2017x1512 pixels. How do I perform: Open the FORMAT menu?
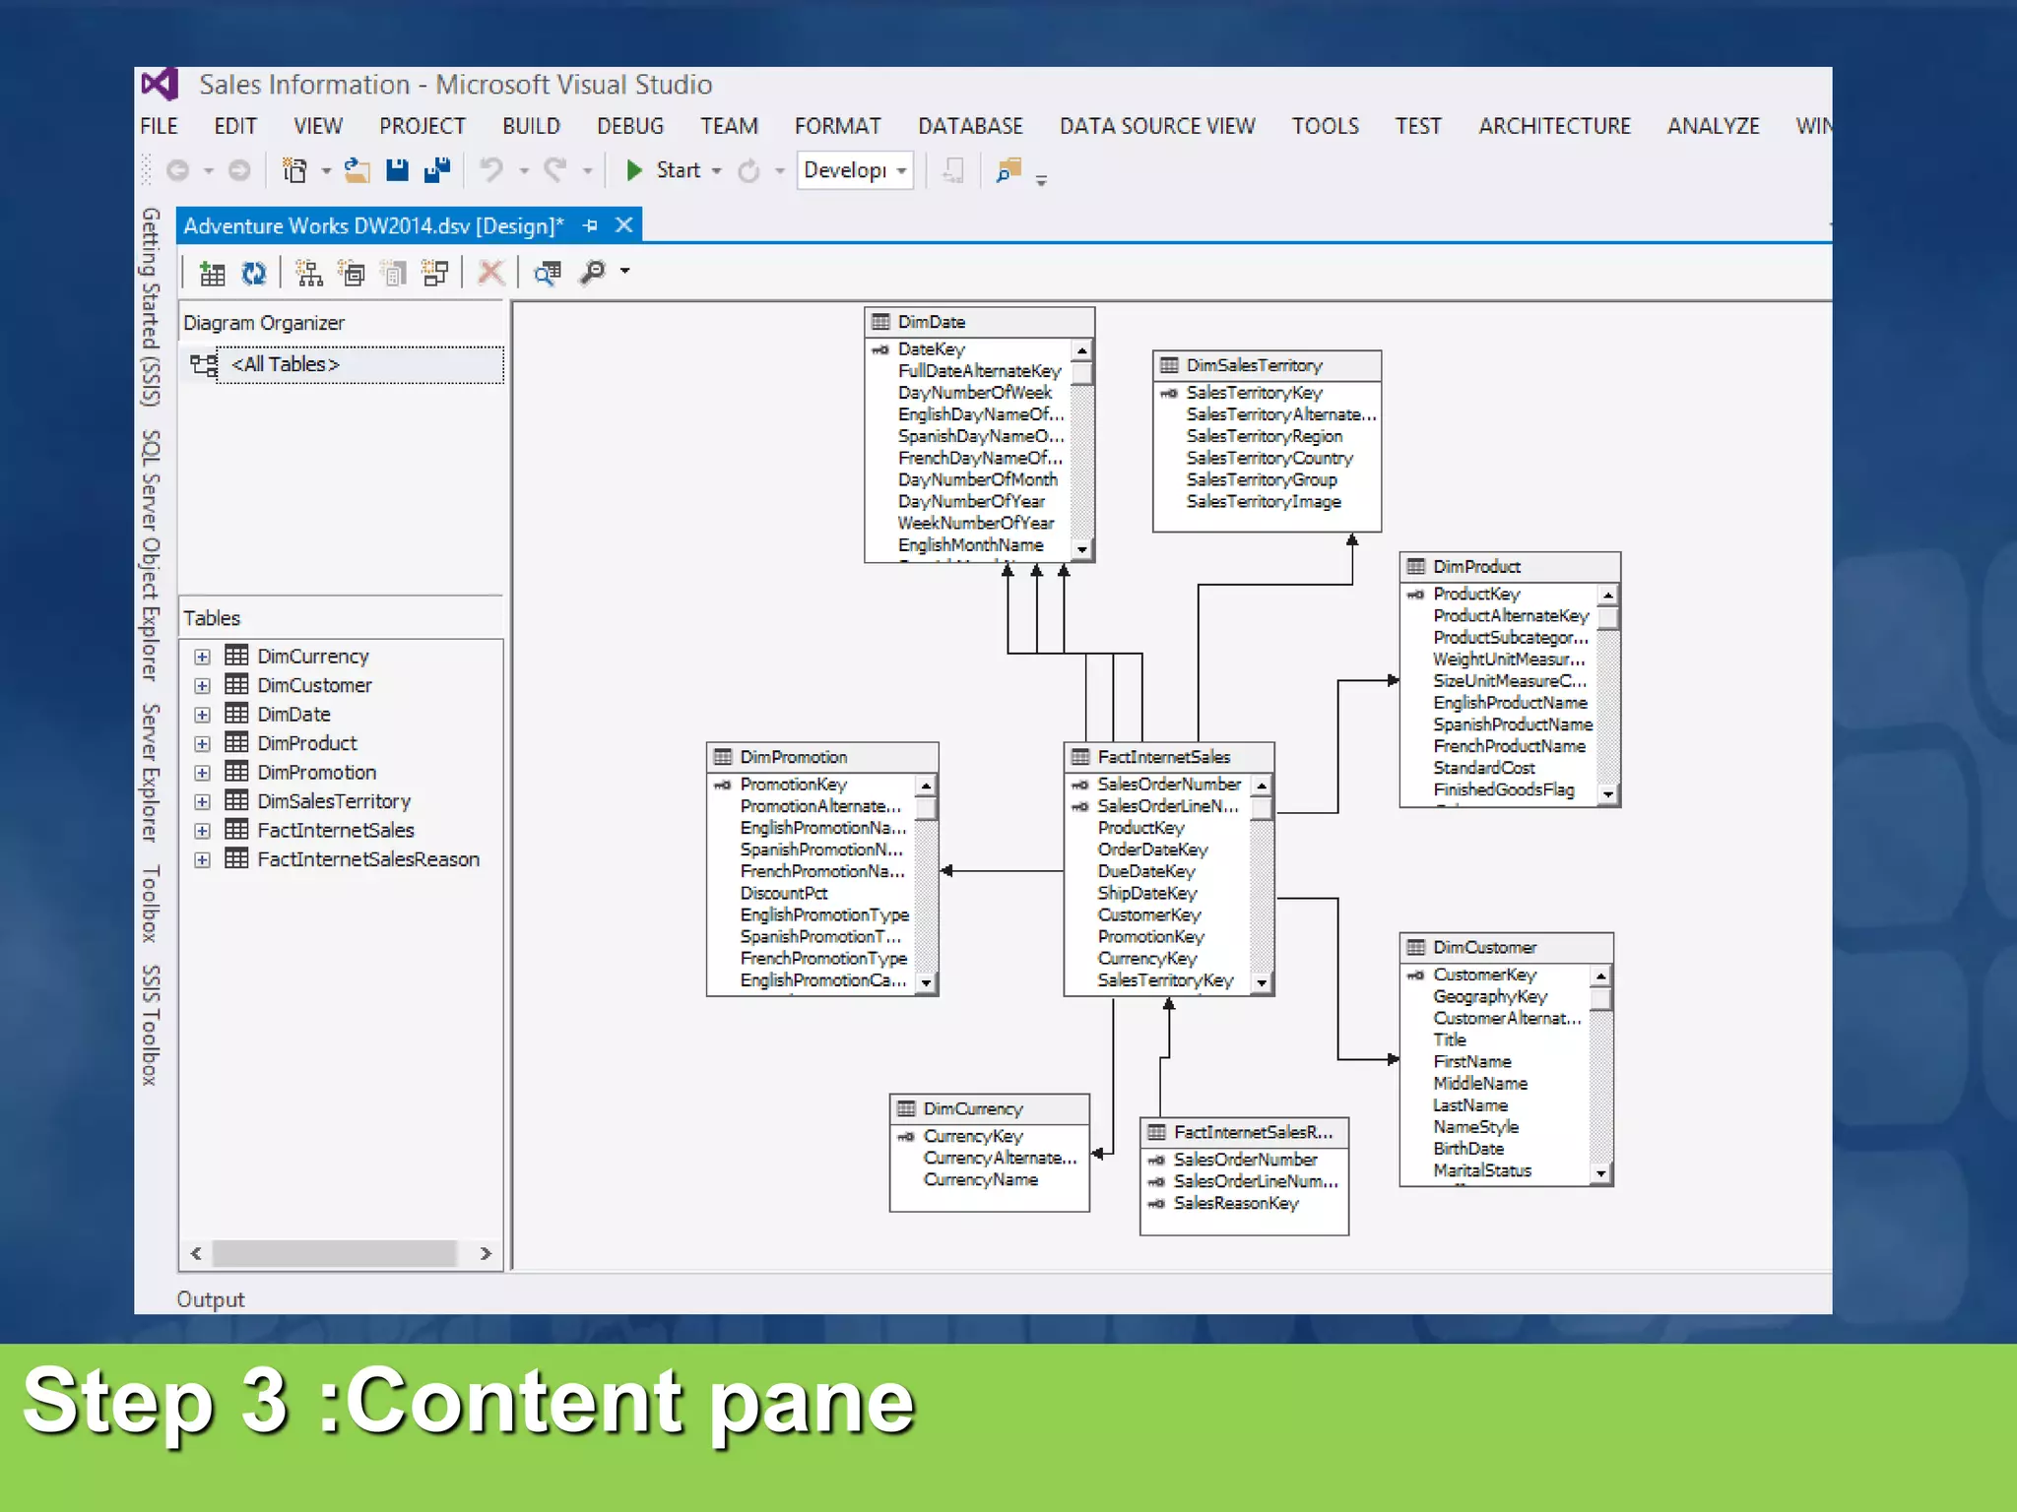(838, 126)
